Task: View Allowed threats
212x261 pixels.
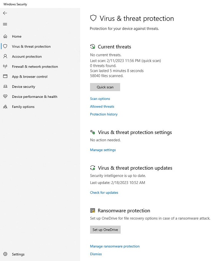Action: (x=102, y=107)
